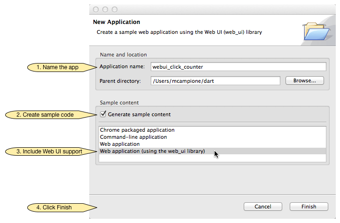Select Chrome packaged application in the list
340x223 pixels.
(x=212, y=130)
